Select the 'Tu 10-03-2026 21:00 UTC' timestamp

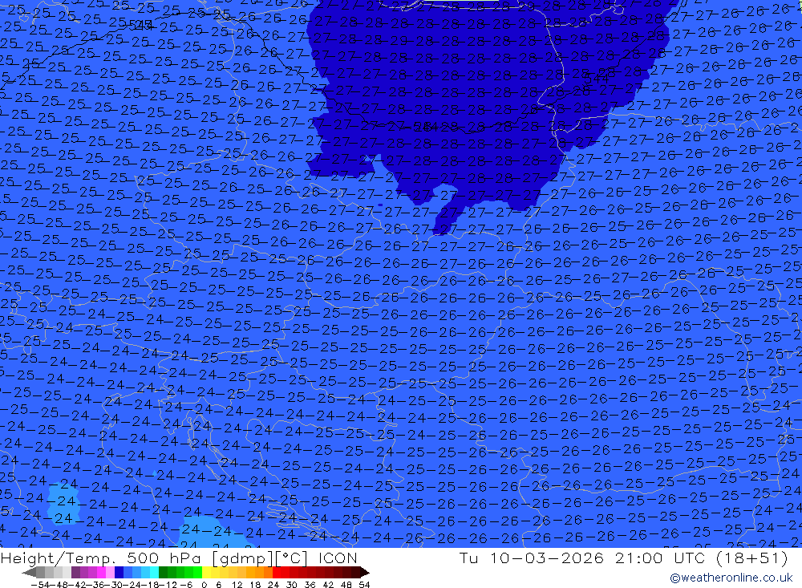581,558
